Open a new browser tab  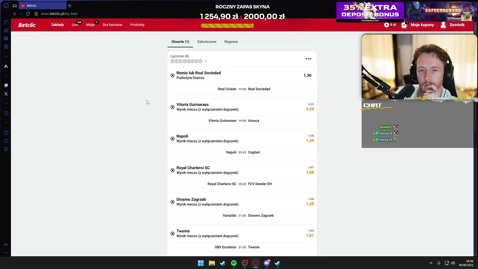(69, 6)
